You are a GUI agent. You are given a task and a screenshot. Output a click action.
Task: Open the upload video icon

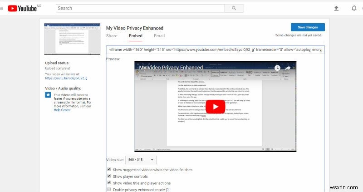tap(336, 9)
